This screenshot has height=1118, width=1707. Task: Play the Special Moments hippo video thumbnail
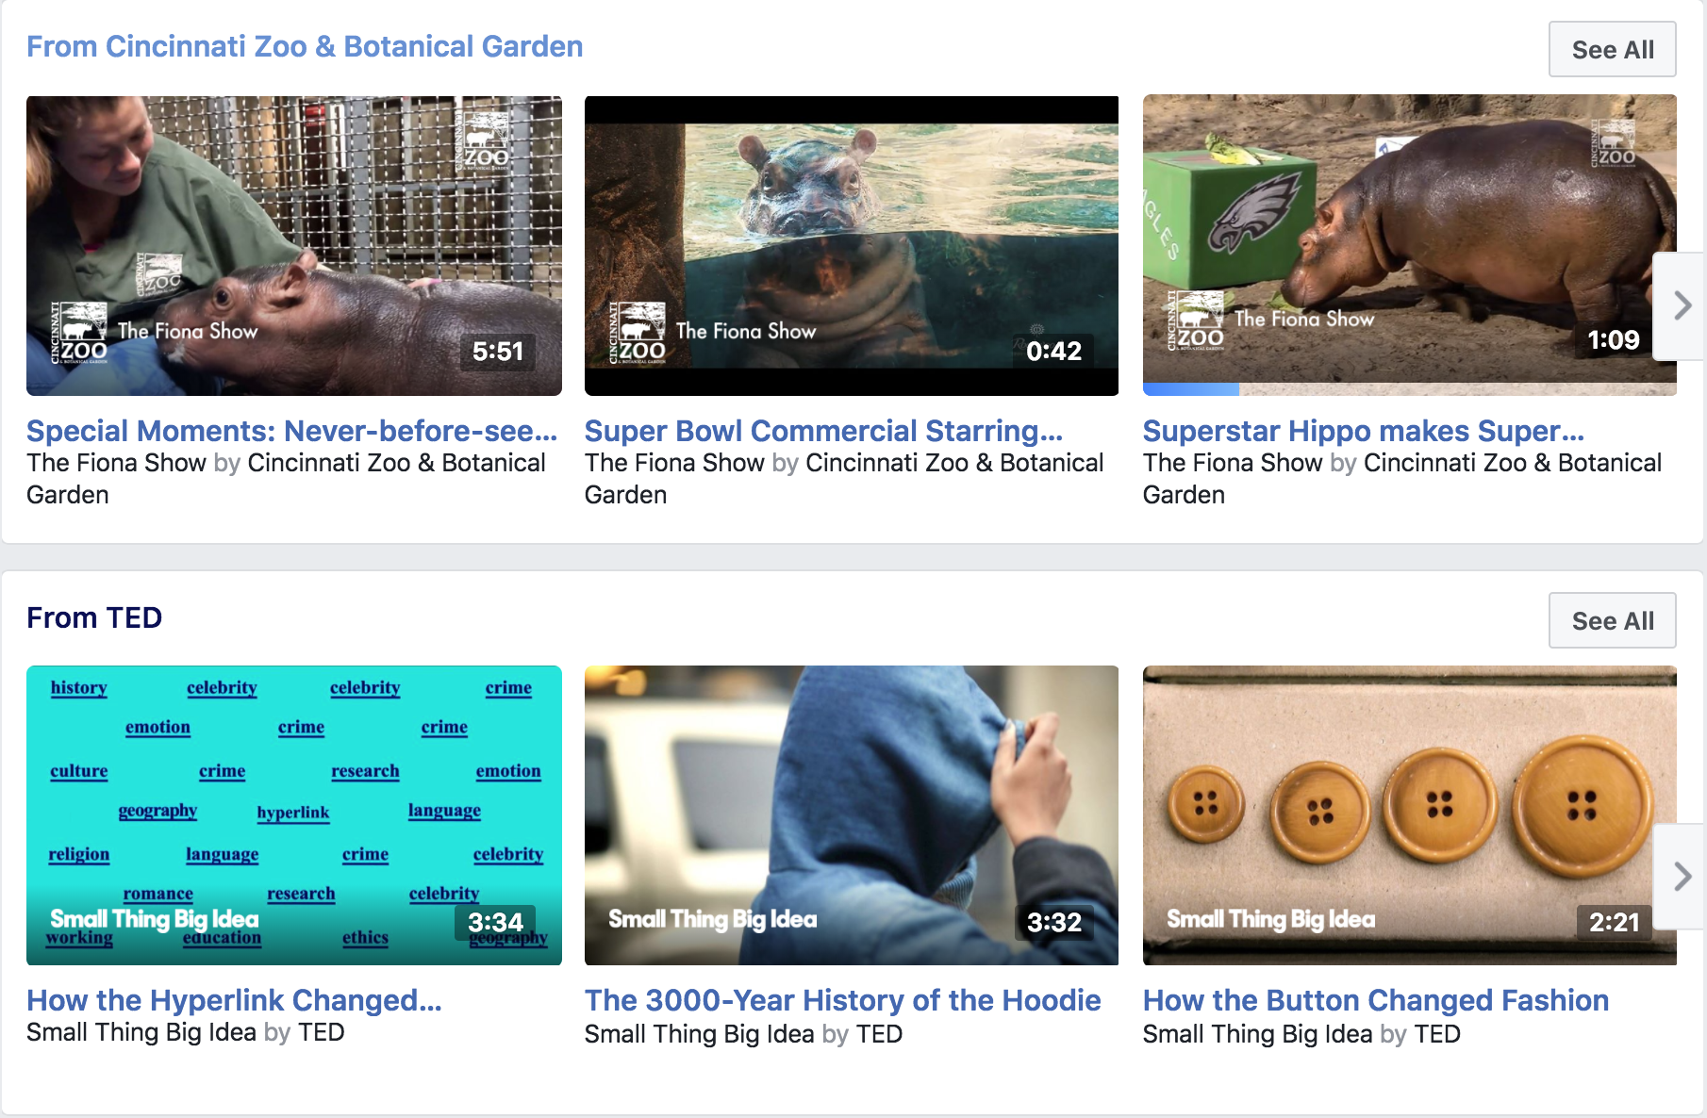pyautogui.click(x=294, y=246)
